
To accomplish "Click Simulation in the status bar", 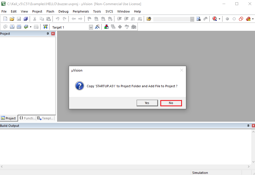I will pos(200,173).
